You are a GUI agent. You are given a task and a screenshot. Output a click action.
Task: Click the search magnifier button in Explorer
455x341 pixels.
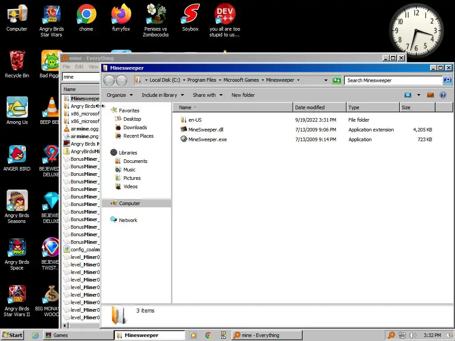(x=447, y=80)
